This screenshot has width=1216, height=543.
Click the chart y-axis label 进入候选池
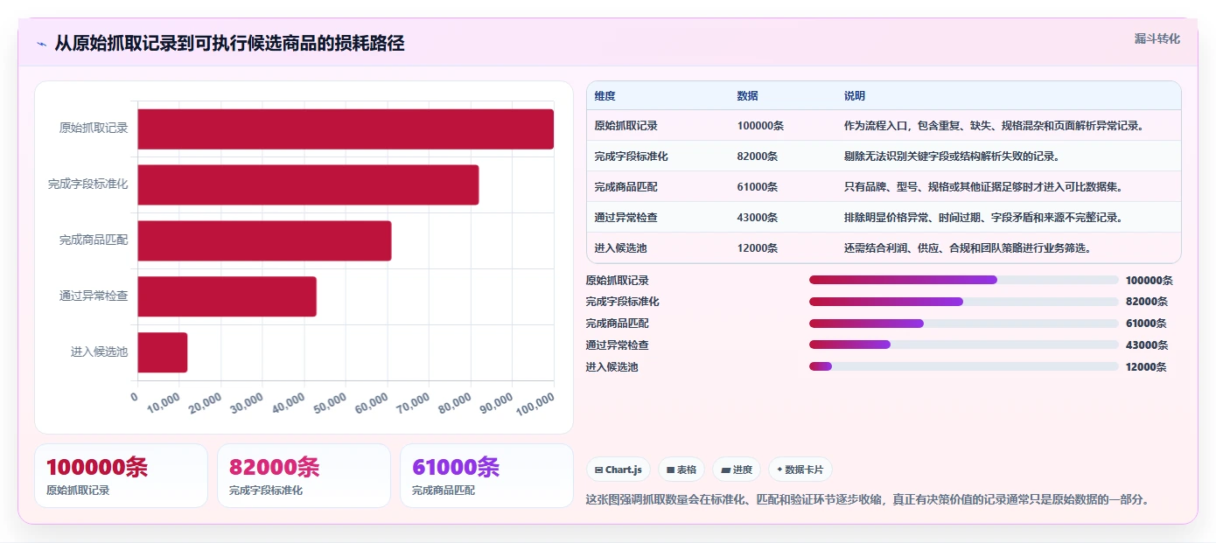tap(99, 352)
